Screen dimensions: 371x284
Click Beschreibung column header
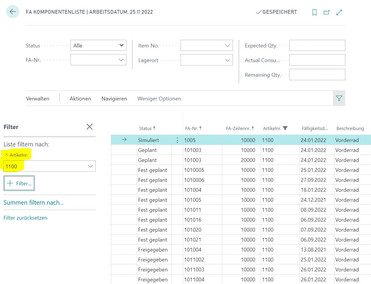(350, 128)
